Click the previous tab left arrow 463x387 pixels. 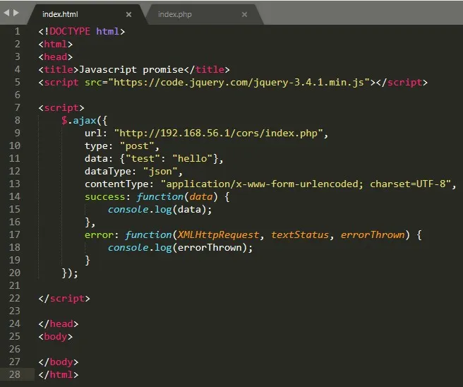coord(6,13)
